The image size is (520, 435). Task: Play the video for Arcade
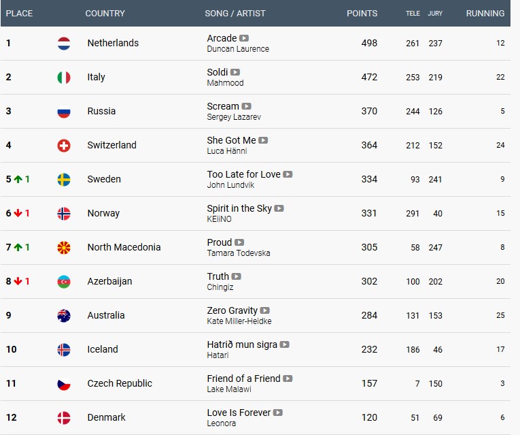click(x=244, y=38)
